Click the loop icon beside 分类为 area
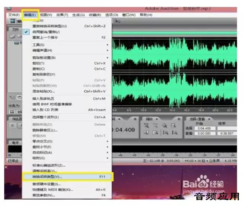Image resolution: width=244 pixels, height=206 pixels. click(x=19, y=97)
